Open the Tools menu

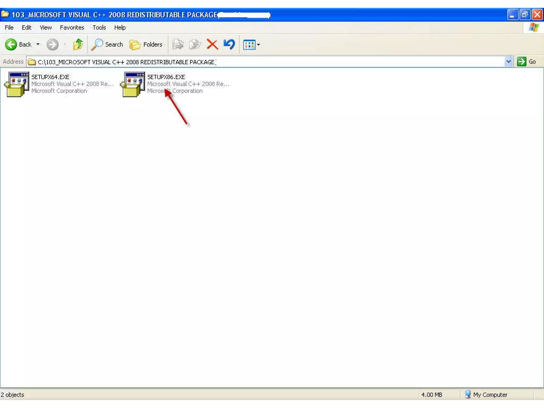[x=99, y=27]
